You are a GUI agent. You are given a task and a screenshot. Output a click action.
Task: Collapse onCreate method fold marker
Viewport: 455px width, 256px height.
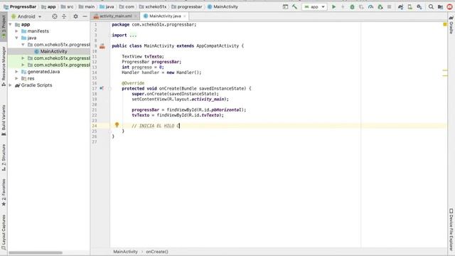pyautogui.click(x=110, y=88)
